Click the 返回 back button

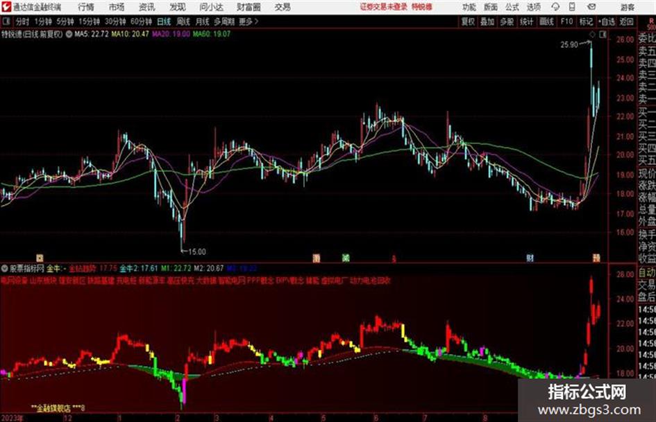point(626,21)
